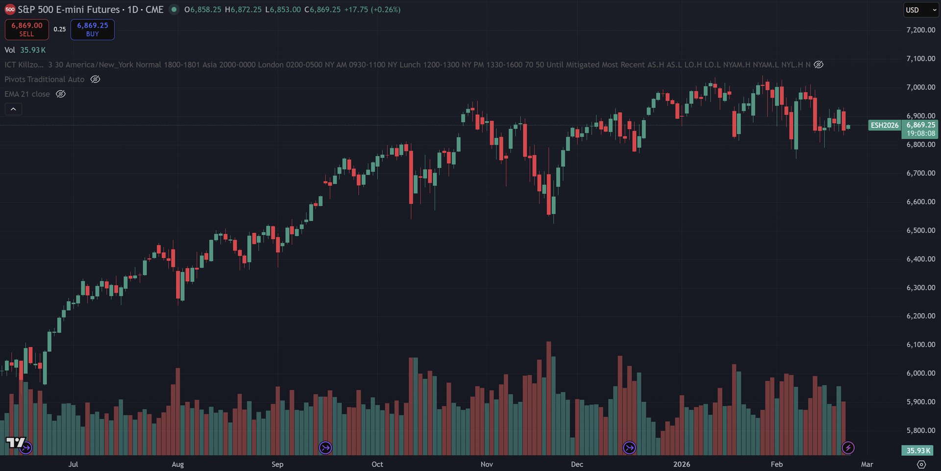This screenshot has height=471, width=941.
Task: Click the lightning event icon before March
Action: (x=848, y=447)
